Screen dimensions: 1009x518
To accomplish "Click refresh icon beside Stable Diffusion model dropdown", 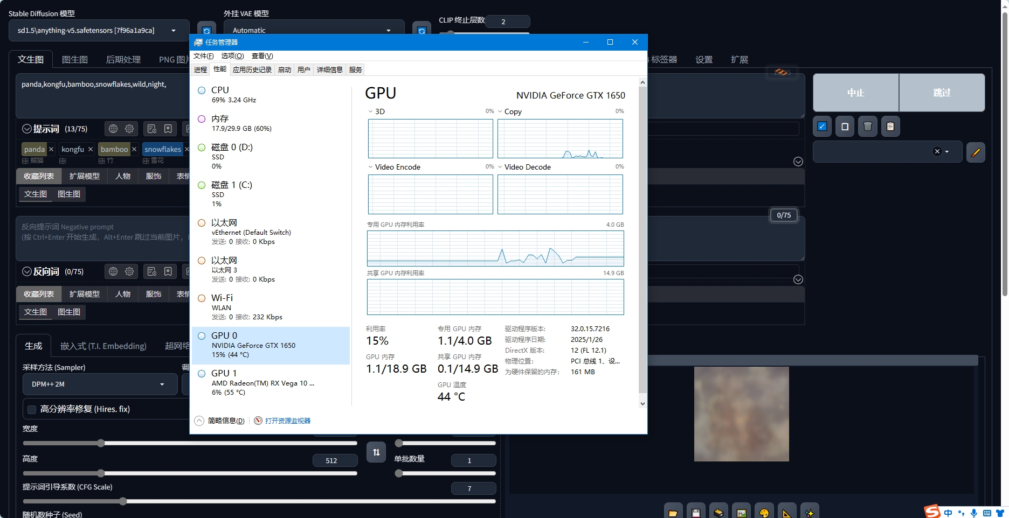I will (206, 30).
